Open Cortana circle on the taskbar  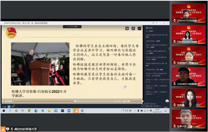click(16, 111)
